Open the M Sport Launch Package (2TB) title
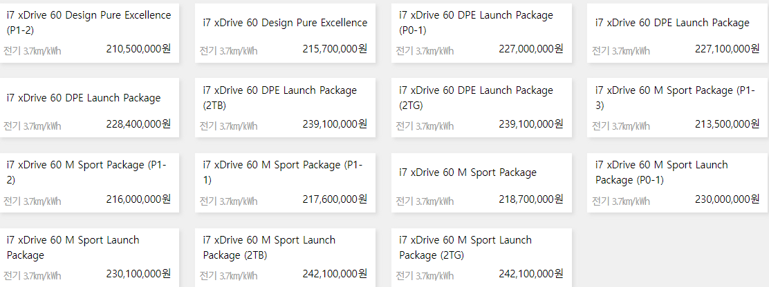This screenshot has height=287, width=769. (269, 248)
